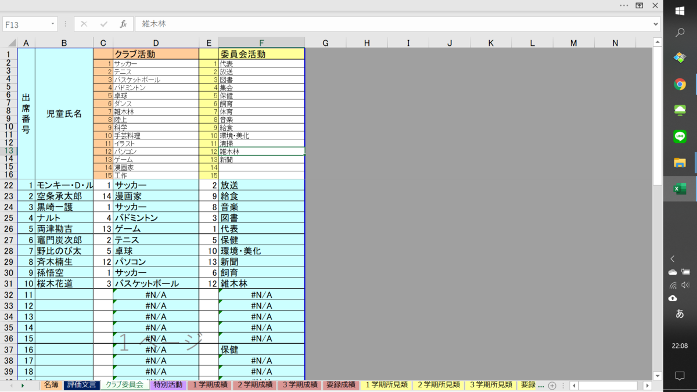Open OneDrive cloud tray icon
Screen dimensions: 697x392
point(673,272)
